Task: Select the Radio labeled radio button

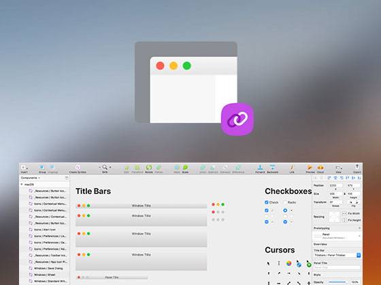Action: [x=285, y=202]
